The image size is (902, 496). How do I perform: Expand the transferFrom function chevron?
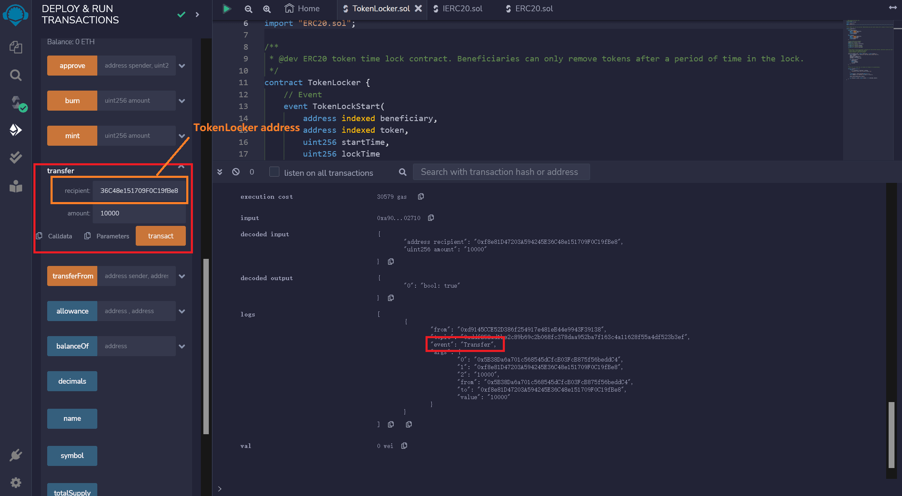click(x=182, y=276)
